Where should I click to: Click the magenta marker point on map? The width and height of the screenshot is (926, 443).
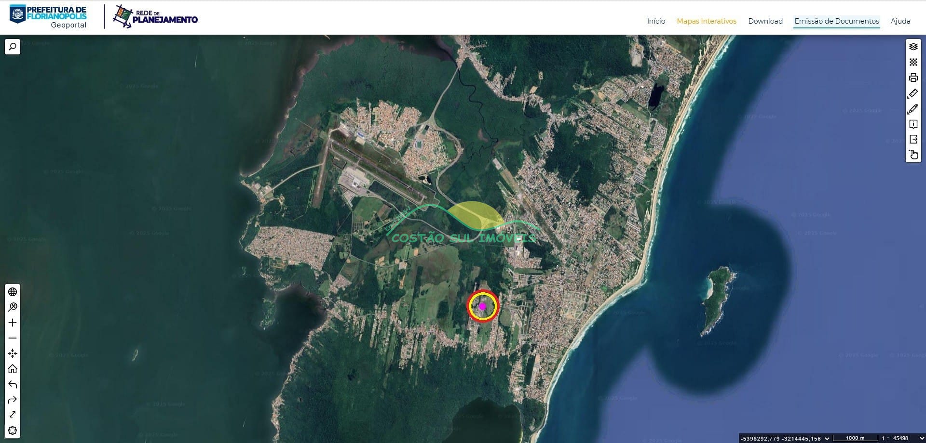coord(482,306)
